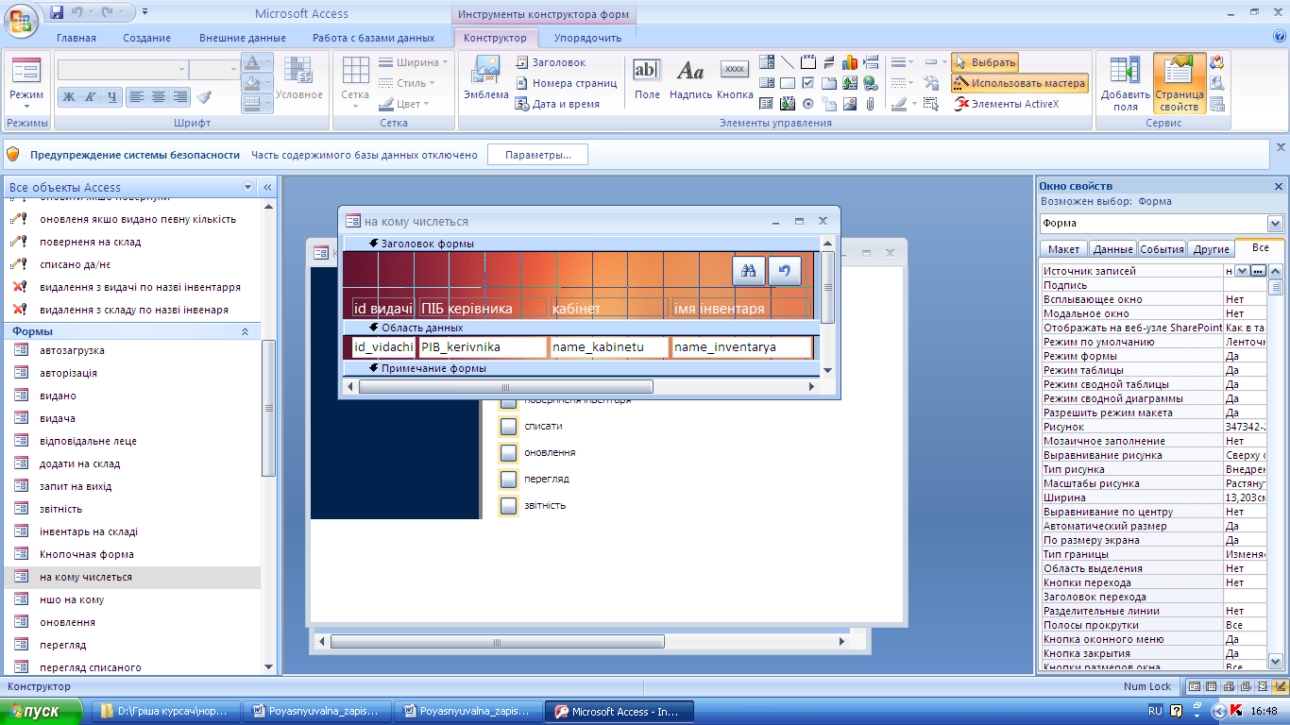Open the Все объекты Access navigation dropdown
1290x725 pixels.
coord(248,187)
